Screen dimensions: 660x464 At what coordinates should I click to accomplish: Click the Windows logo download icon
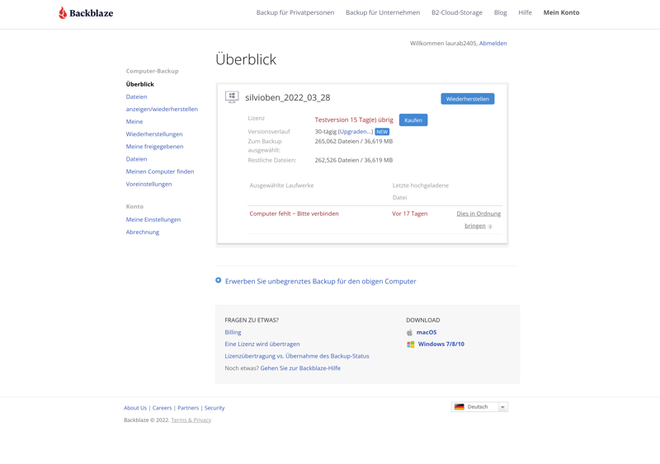click(x=410, y=344)
